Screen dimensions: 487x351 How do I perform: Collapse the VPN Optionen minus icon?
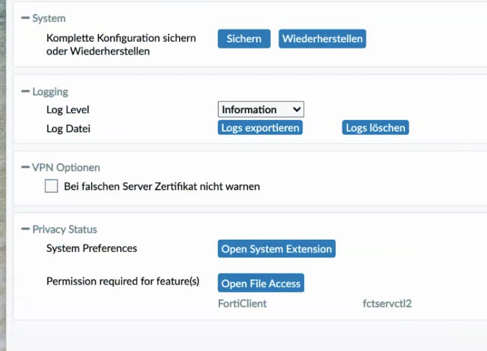(x=25, y=167)
